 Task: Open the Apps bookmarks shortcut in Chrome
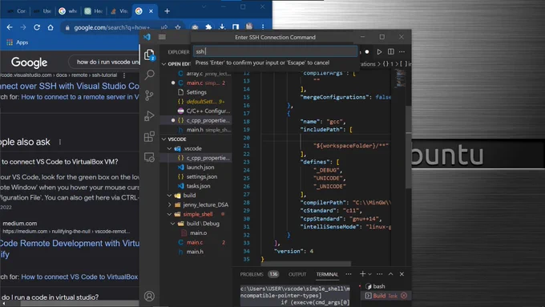[x=18, y=42]
